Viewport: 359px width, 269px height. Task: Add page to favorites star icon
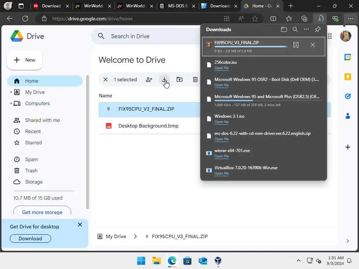pos(255,19)
